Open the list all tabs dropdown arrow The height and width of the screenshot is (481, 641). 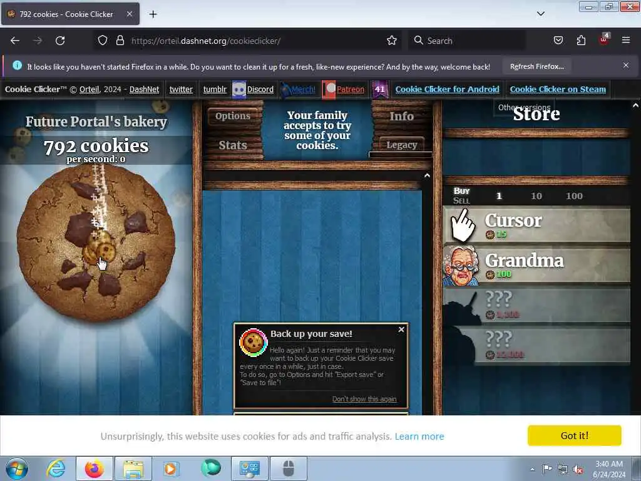(540, 14)
